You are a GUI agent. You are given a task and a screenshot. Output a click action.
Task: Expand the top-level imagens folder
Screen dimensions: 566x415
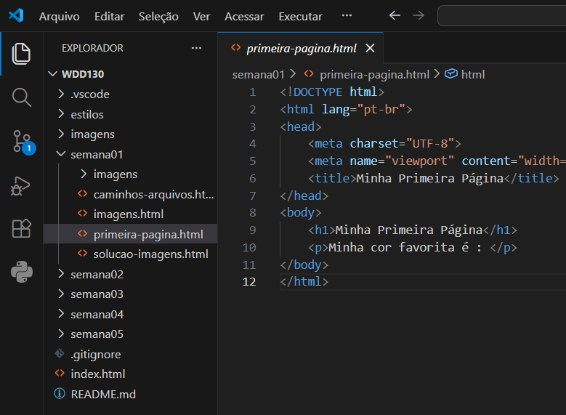[131, 134]
